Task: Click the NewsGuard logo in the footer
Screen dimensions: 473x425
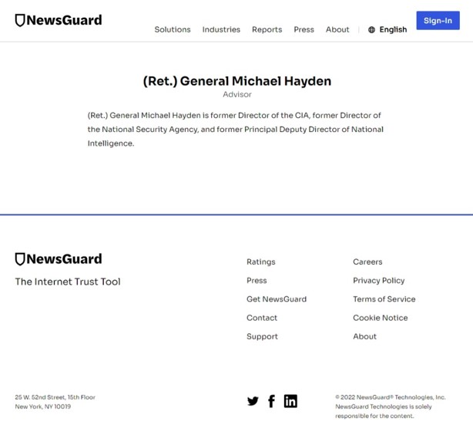Action: coord(59,259)
